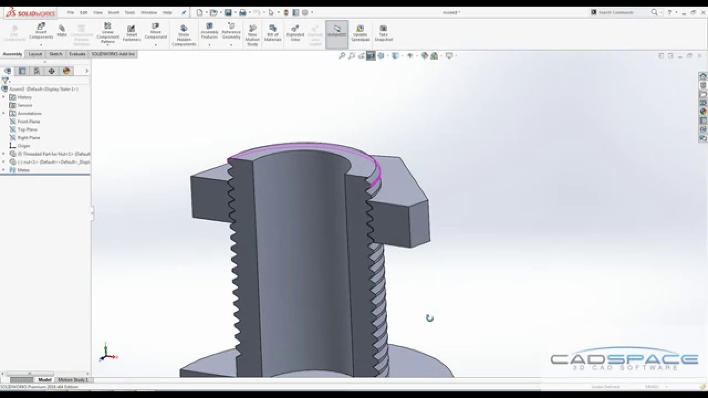
Task: Open Appearances color ball in task pane
Action: [x=703, y=112]
